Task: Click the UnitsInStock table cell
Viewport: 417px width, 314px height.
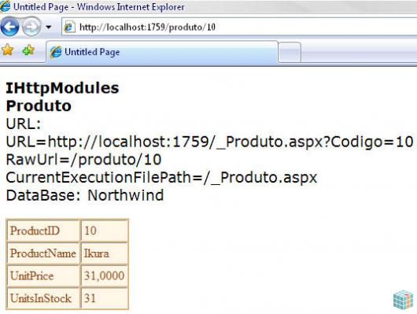Action: (x=43, y=298)
